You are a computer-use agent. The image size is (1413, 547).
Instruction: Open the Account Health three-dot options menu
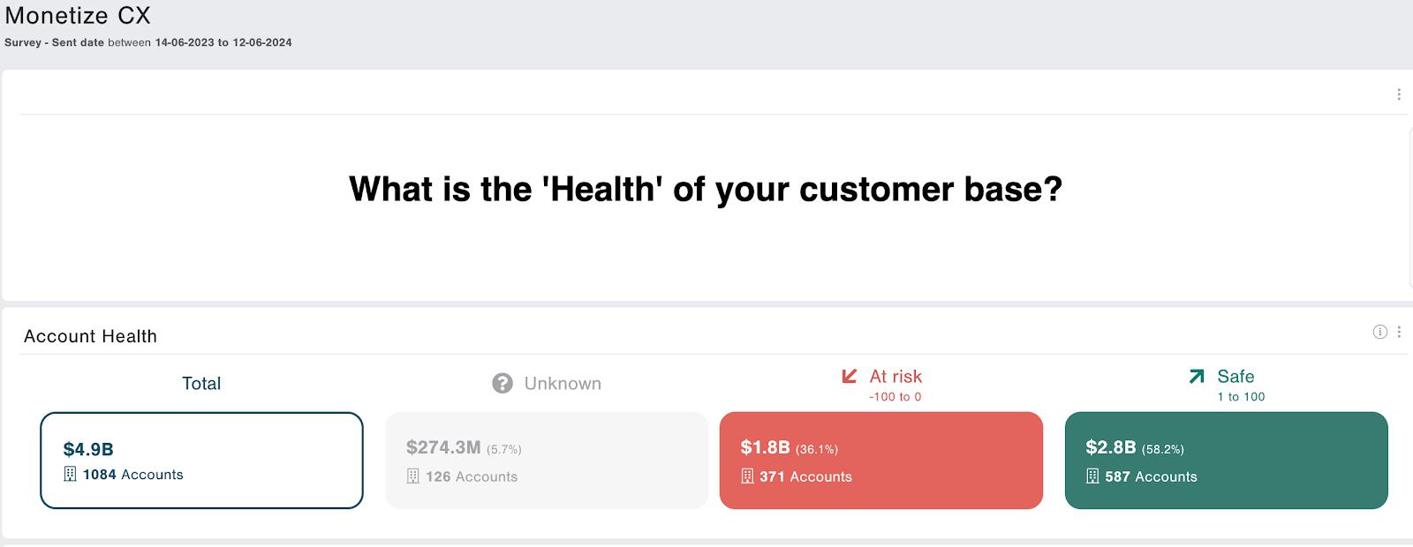point(1399,332)
